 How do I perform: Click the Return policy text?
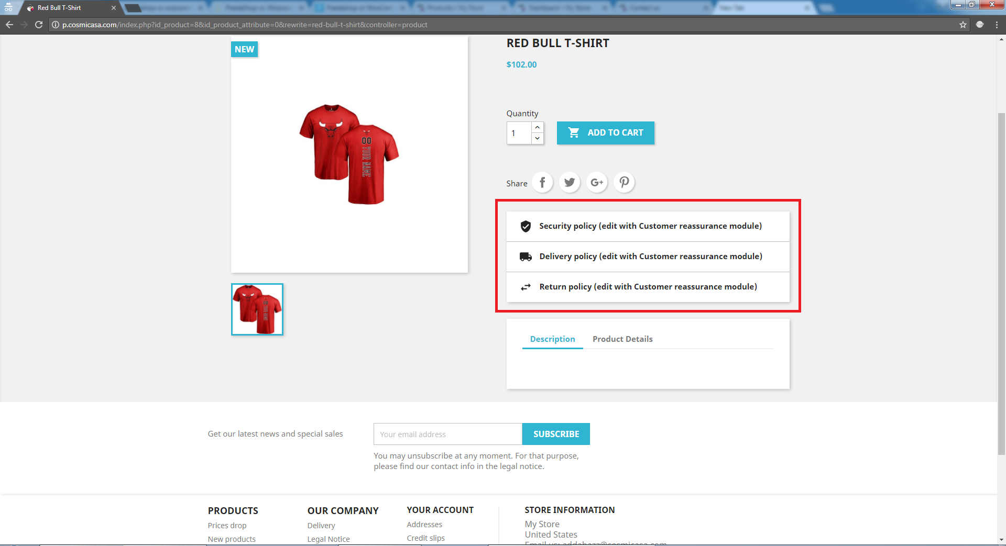pyautogui.click(x=648, y=287)
